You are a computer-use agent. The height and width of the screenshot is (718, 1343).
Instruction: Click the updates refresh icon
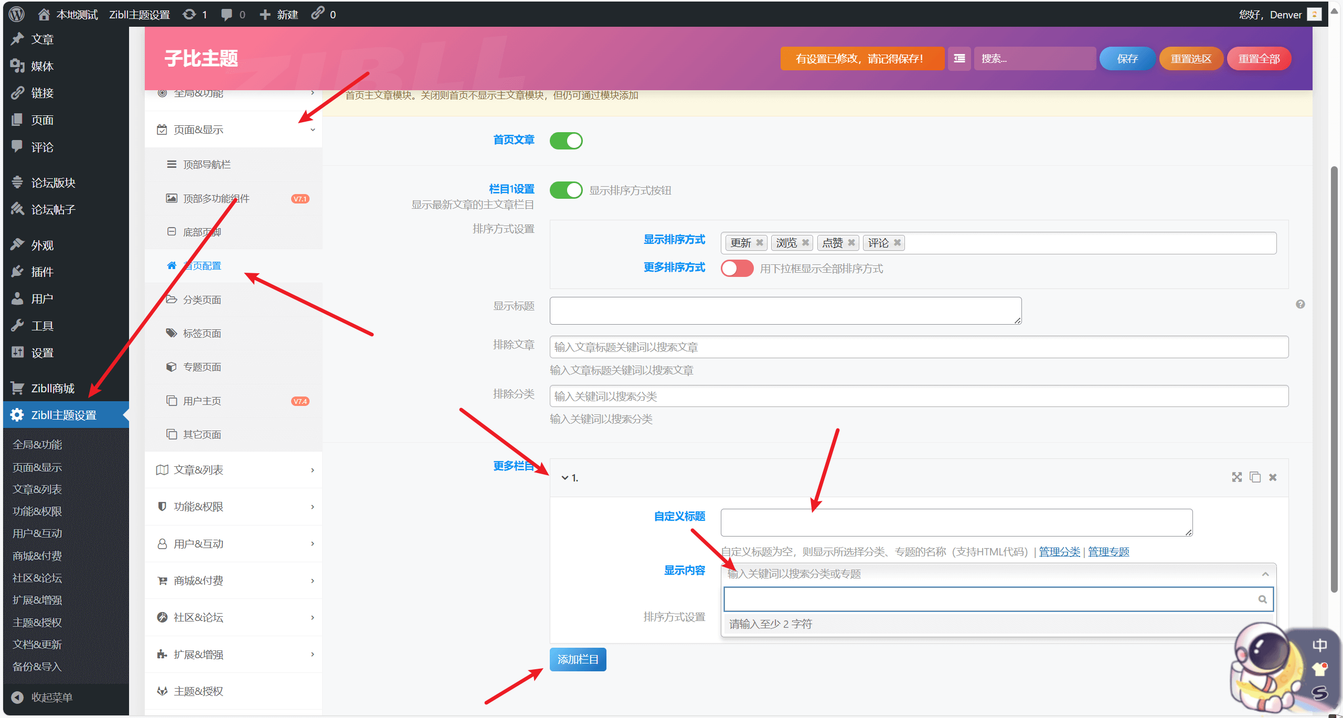click(x=189, y=14)
